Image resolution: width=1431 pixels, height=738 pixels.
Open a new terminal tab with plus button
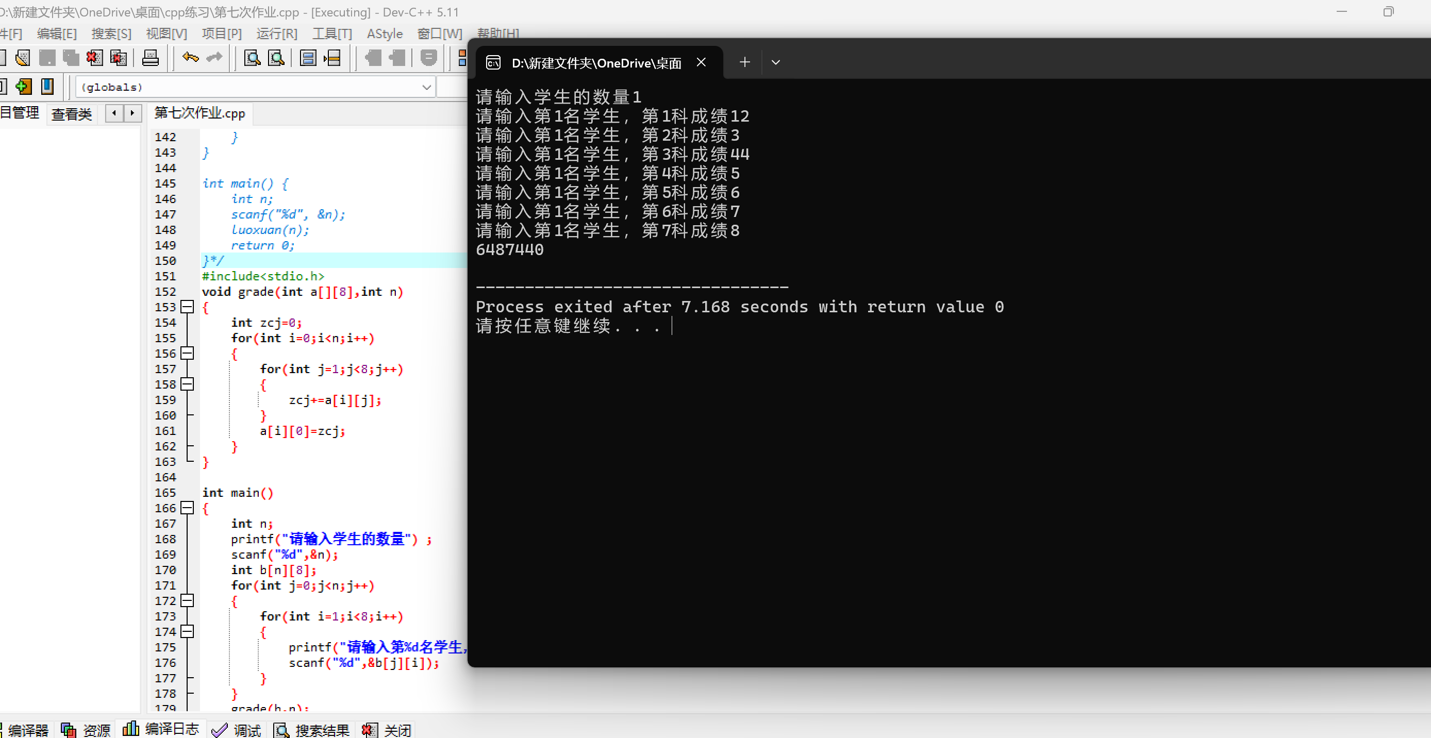pos(744,62)
